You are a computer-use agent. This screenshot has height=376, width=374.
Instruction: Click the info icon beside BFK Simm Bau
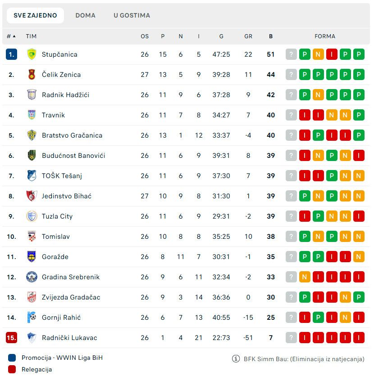(x=236, y=359)
